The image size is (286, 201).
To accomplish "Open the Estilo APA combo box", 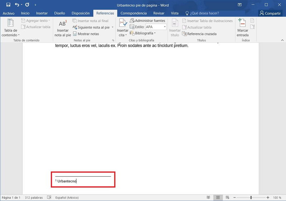I will 156,27.
